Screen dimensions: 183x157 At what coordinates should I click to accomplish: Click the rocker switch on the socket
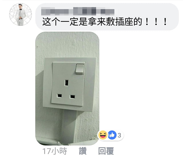coord(80,69)
